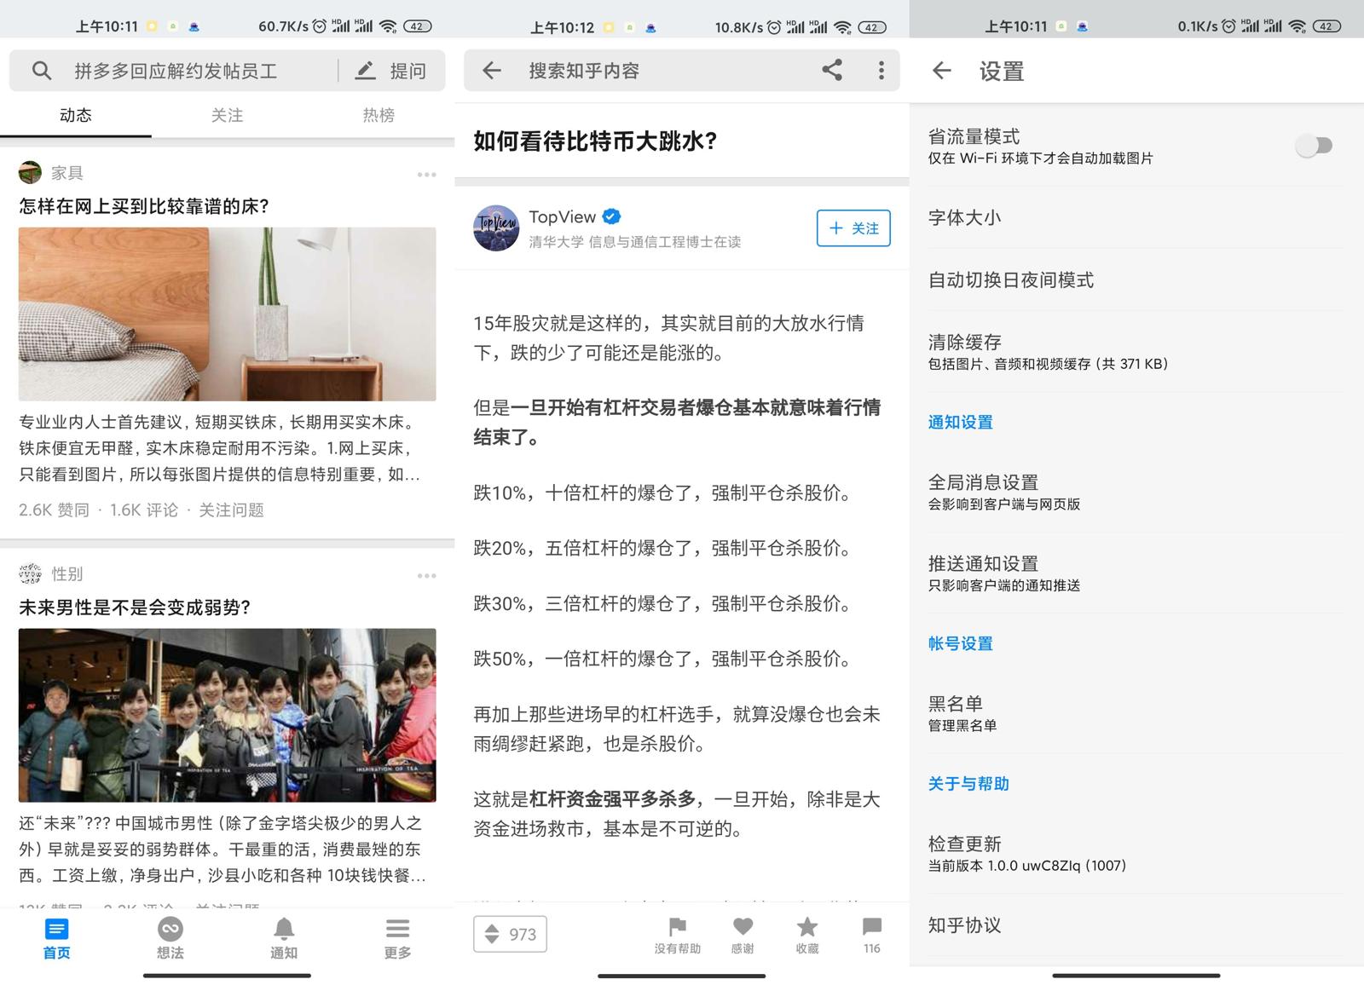
Task: Tap TopView's profile avatar
Action: [x=495, y=228]
